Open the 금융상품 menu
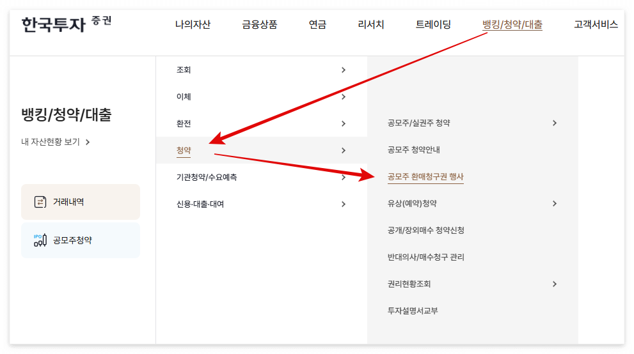This screenshot has width=634, height=354. coord(260,25)
